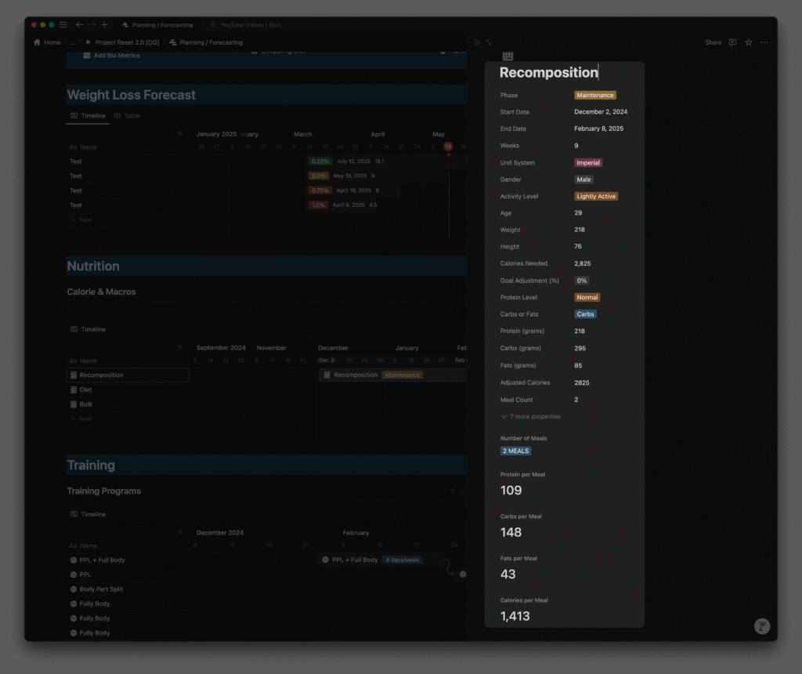Select the Diet row in Calorie timeline

tap(85, 390)
